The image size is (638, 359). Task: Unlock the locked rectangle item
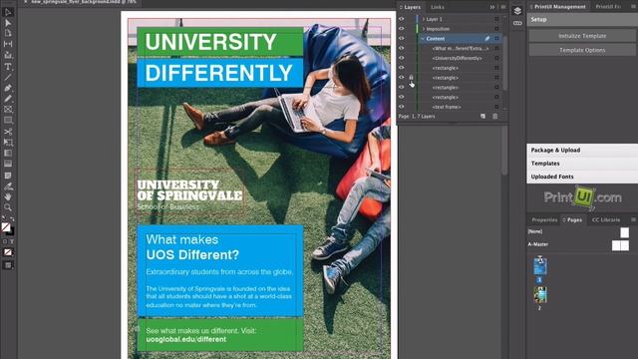tap(411, 78)
